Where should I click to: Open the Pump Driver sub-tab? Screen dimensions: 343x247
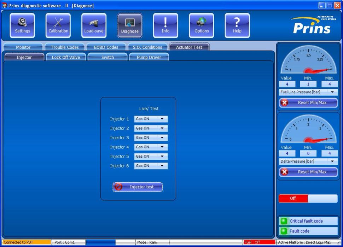click(149, 57)
